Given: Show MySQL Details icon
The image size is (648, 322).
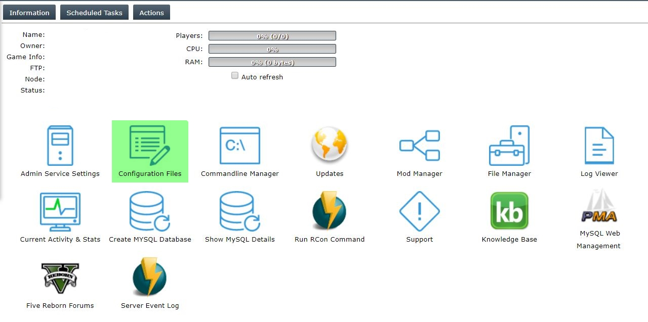Looking at the screenshot, I should point(239,212).
